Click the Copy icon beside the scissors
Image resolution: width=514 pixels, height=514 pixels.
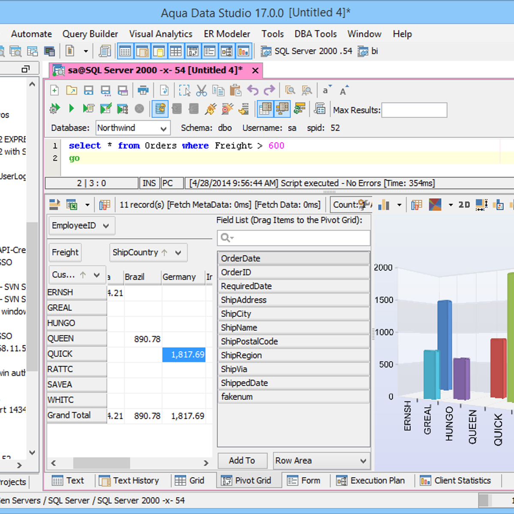coord(218,90)
